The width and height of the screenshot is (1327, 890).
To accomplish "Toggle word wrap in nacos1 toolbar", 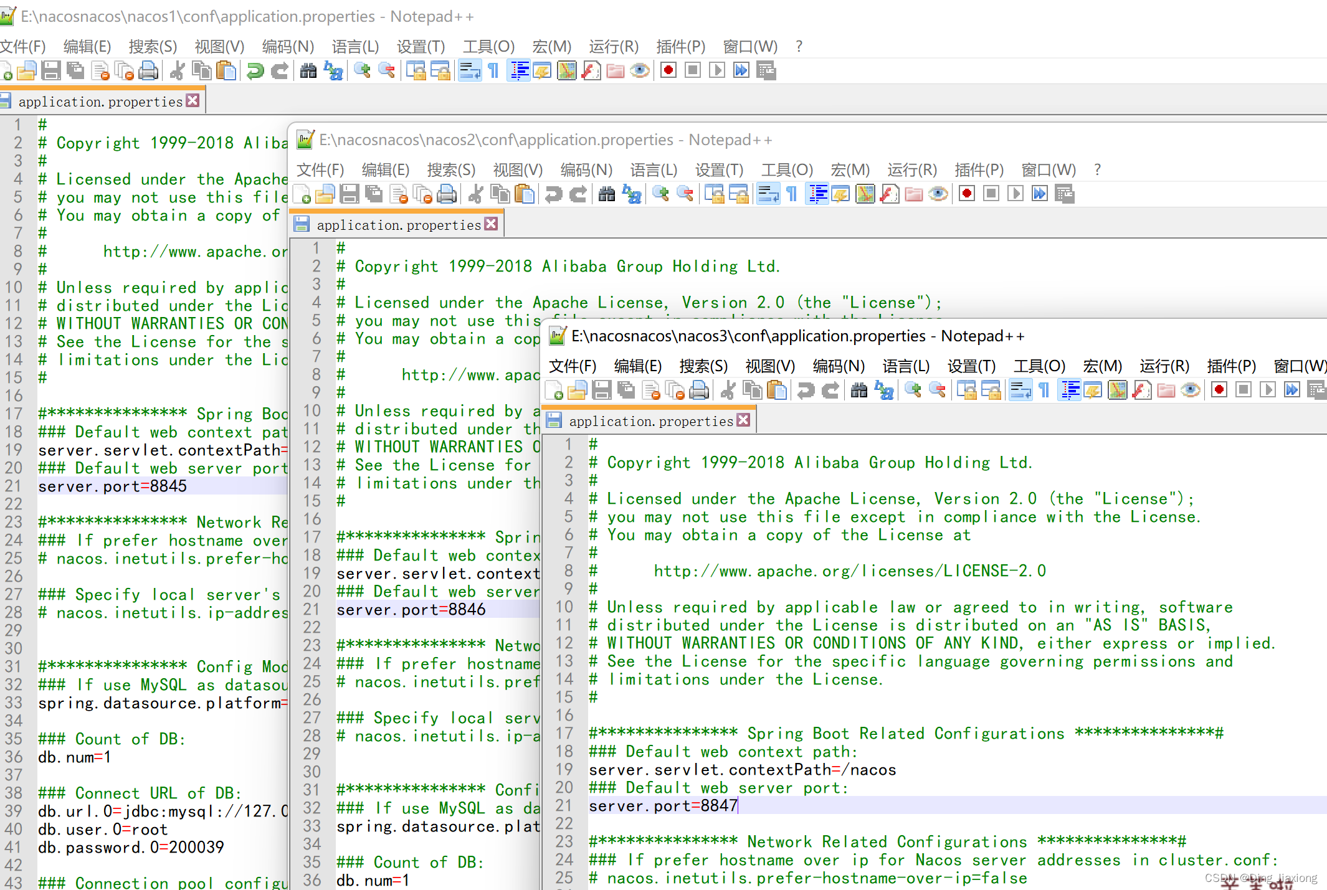I will (x=470, y=70).
